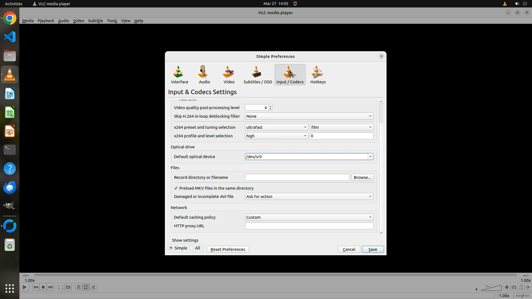This screenshot has height=299, width=532.
Task: Open the Subtitles / OSD preferences
Action: coord(257,75)
